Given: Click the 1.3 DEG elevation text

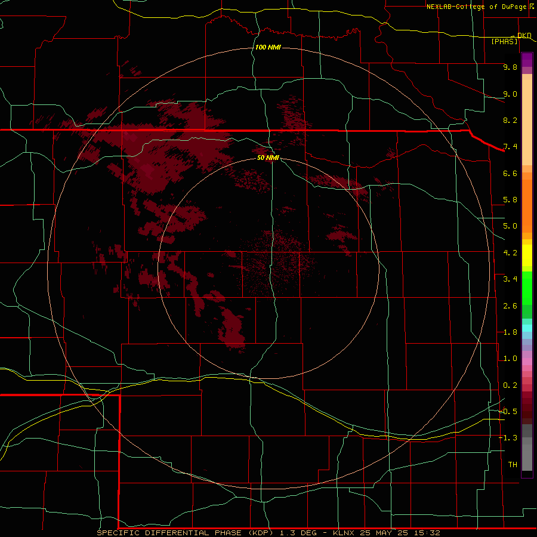Looking at the screenshot, I should (x=298, y=533).
